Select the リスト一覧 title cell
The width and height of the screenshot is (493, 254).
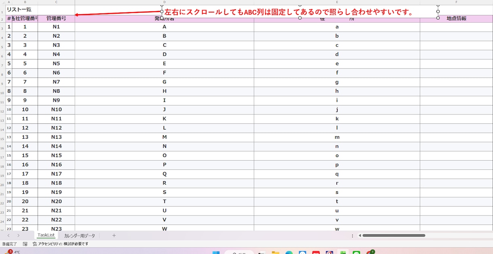pyautogui.click(x=19, y=9)
